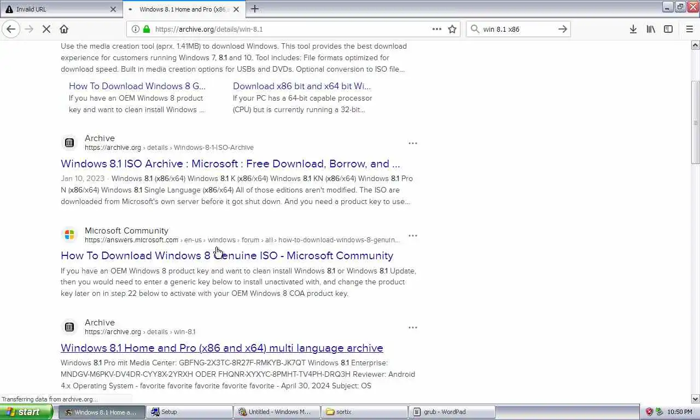Screen dimensions: 700x420
Task: Open the three-dot options for the win-8.1 result
Action: (413, 328)
